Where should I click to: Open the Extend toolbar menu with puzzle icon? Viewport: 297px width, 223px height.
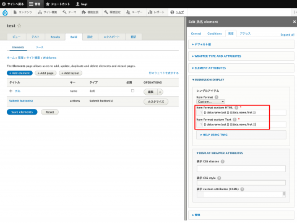(90, 12)
